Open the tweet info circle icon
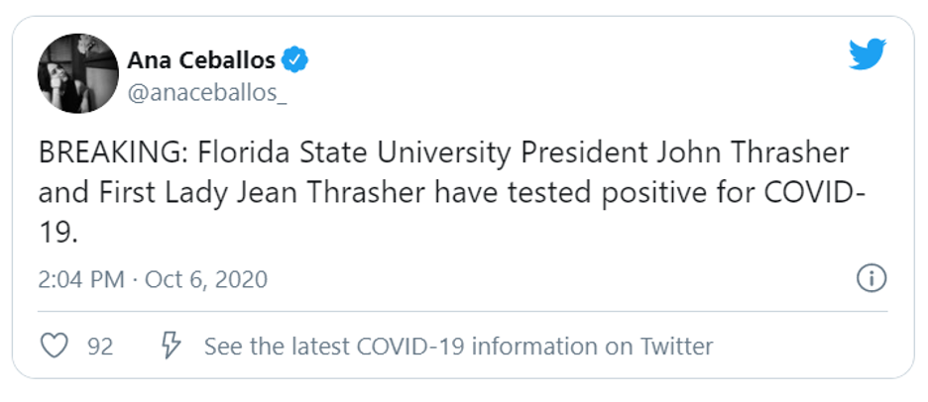 tap(870, 279)
